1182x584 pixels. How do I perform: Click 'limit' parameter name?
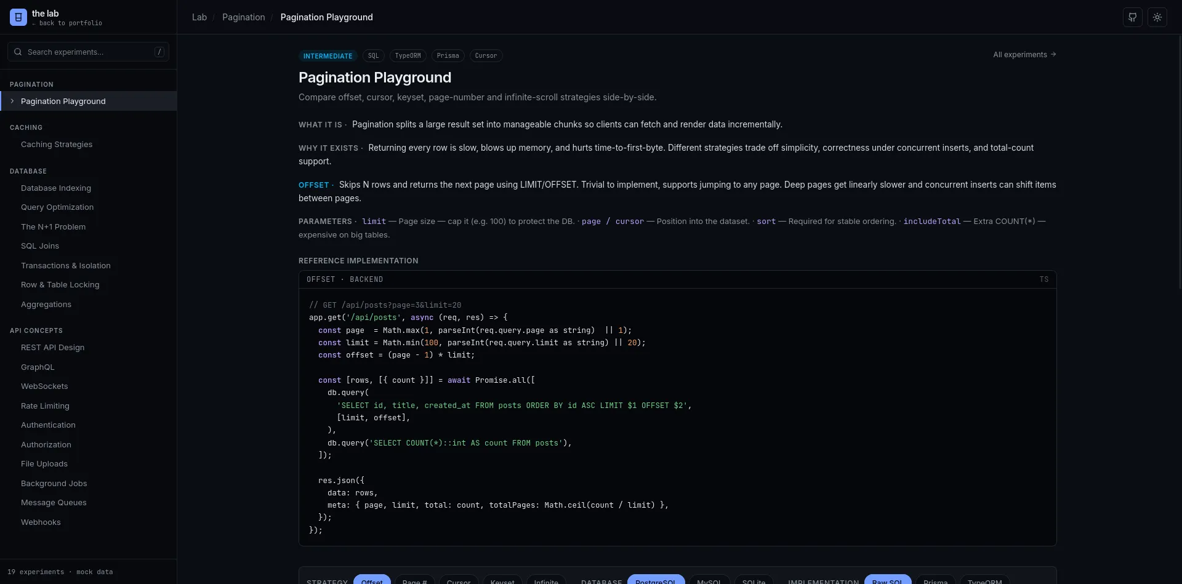coord(374,222)
